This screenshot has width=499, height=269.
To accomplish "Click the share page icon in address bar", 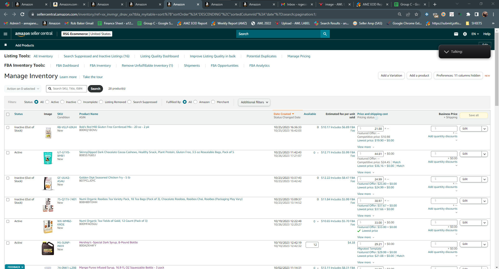I will [x=408, y=14].
